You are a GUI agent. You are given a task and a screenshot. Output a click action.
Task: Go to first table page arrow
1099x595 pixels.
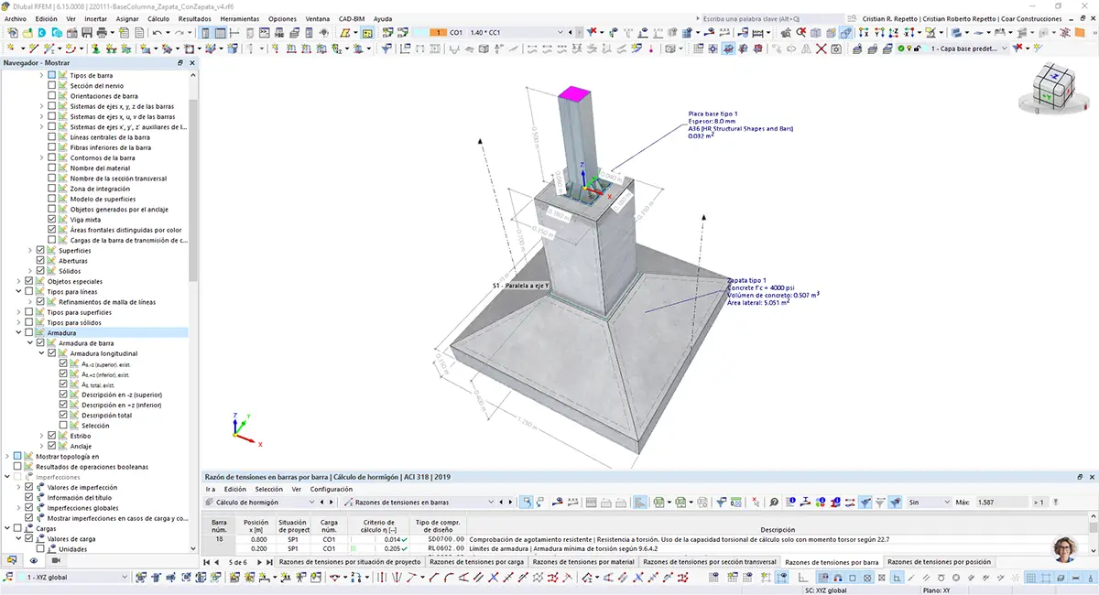tap(206, 561)
